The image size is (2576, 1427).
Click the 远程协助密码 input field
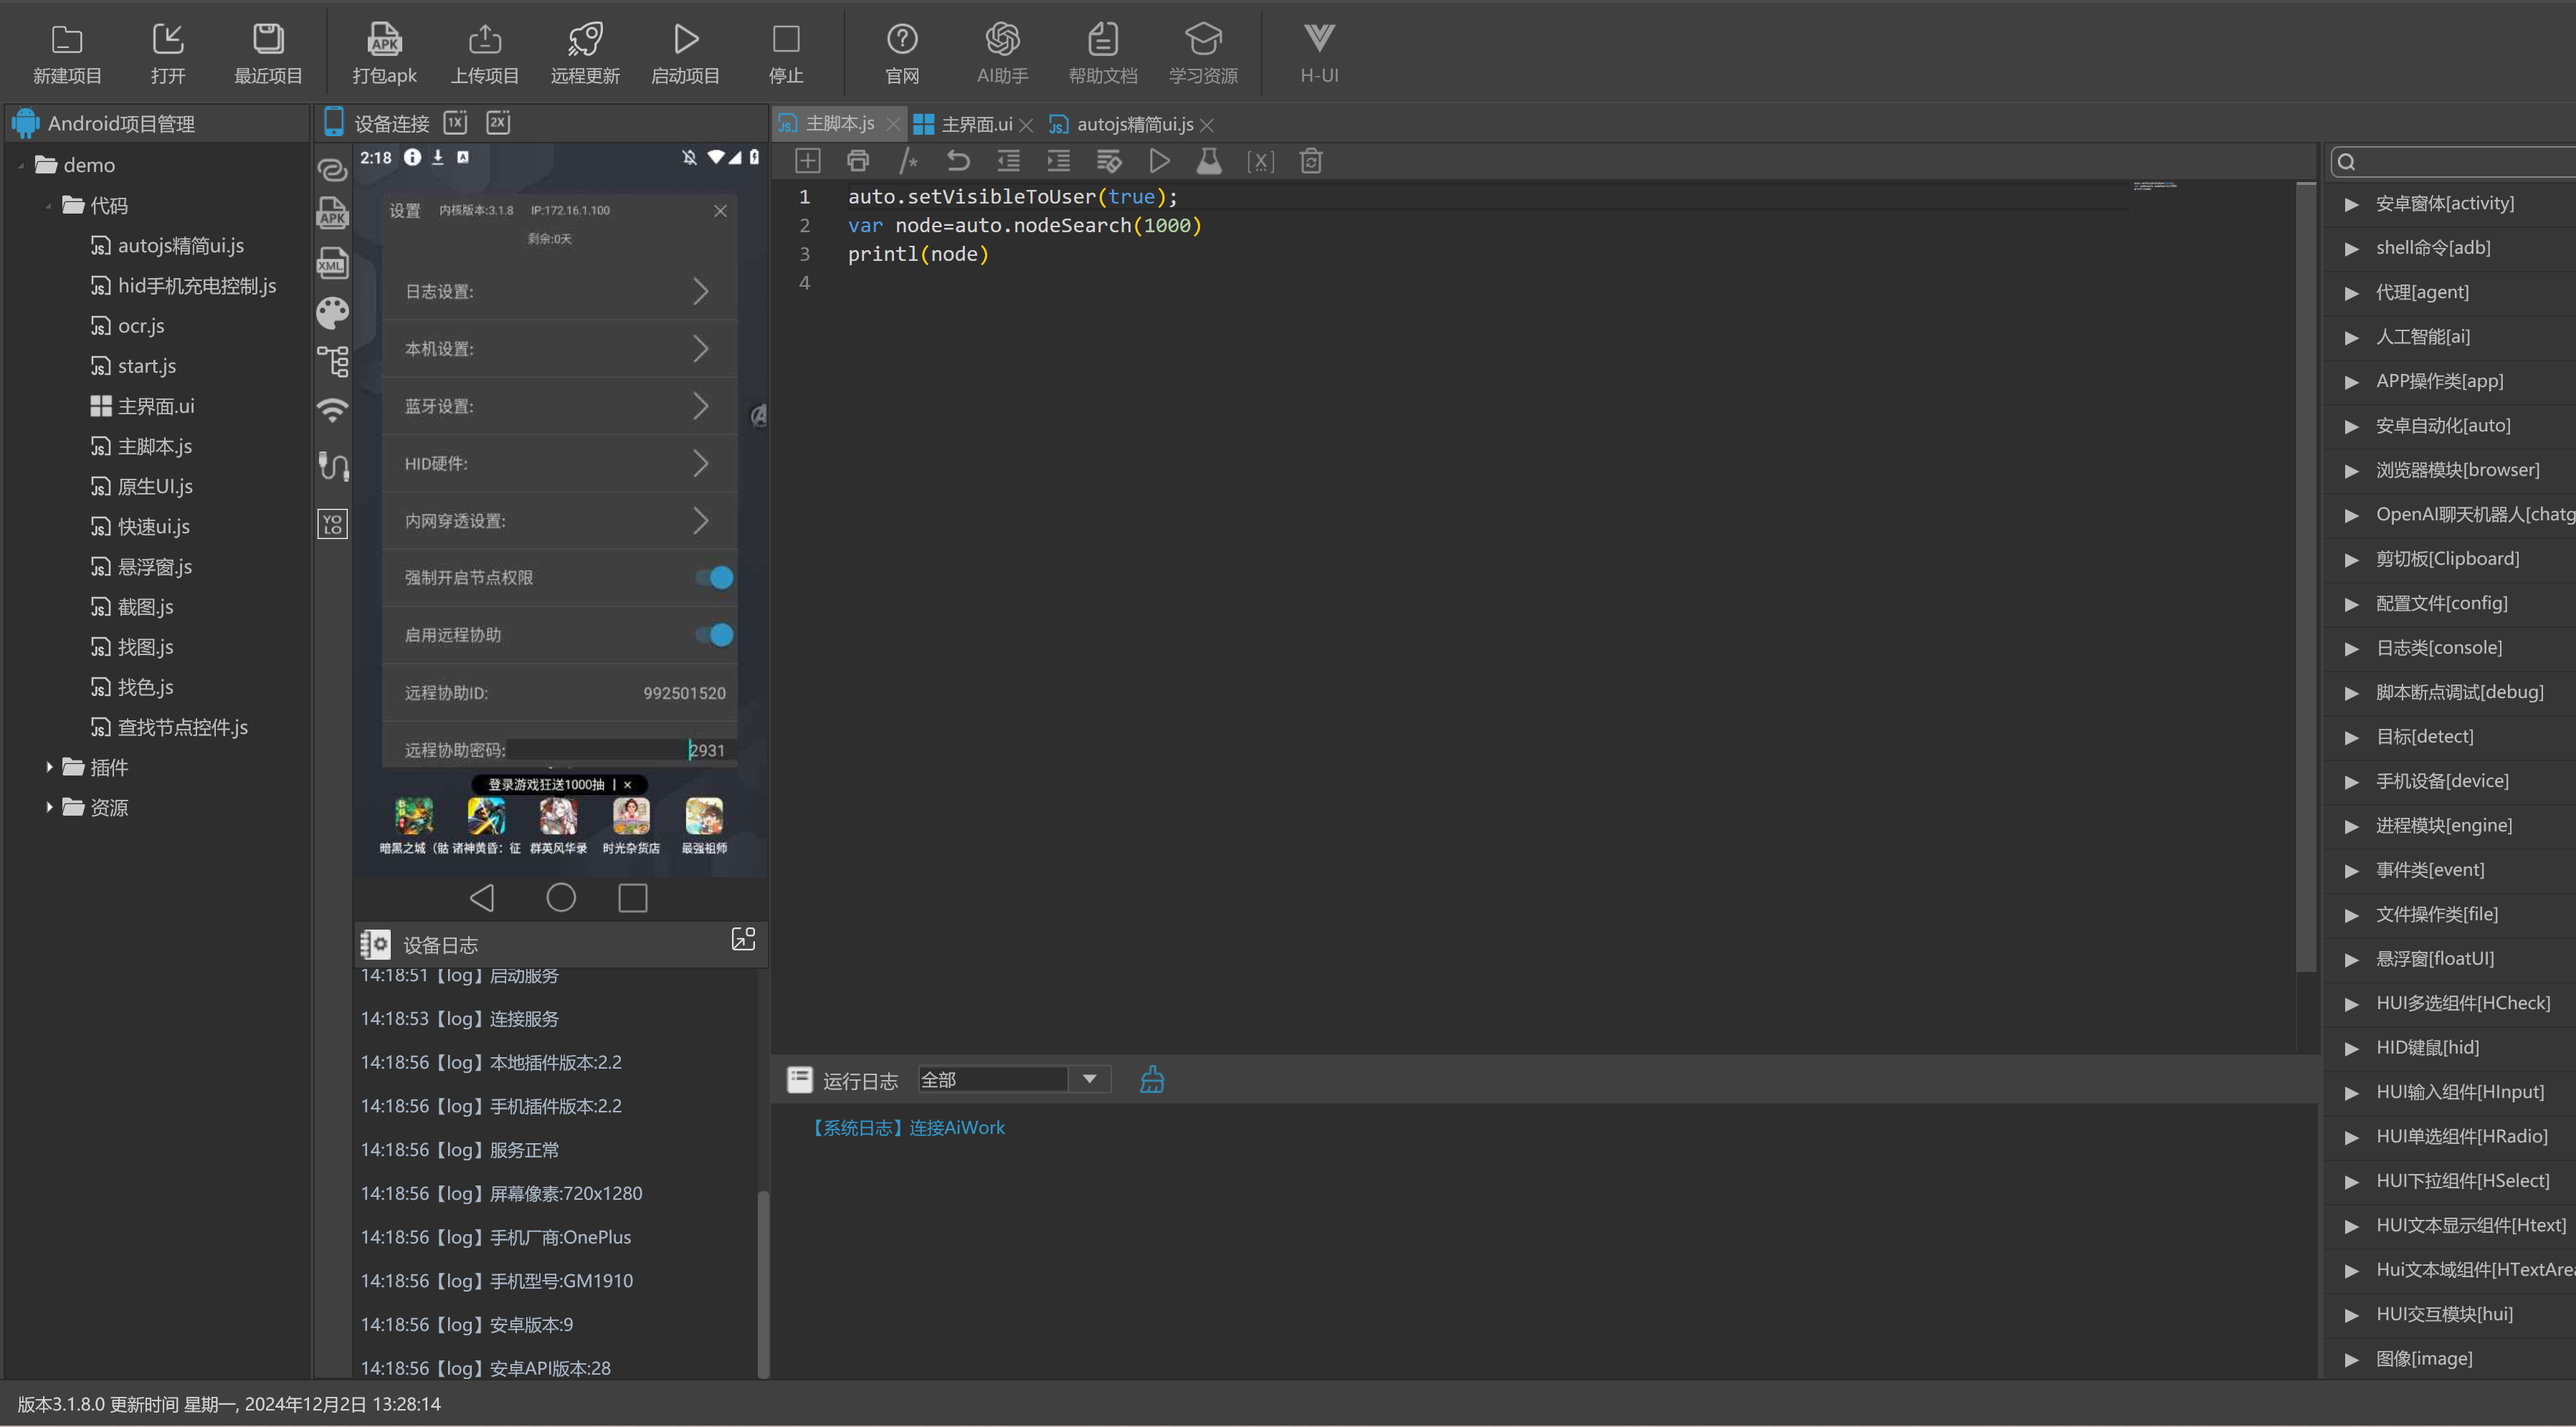(x=620, y=750)
